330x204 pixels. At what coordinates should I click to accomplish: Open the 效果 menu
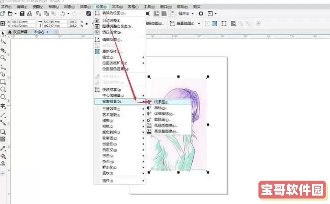pos(85,7)
